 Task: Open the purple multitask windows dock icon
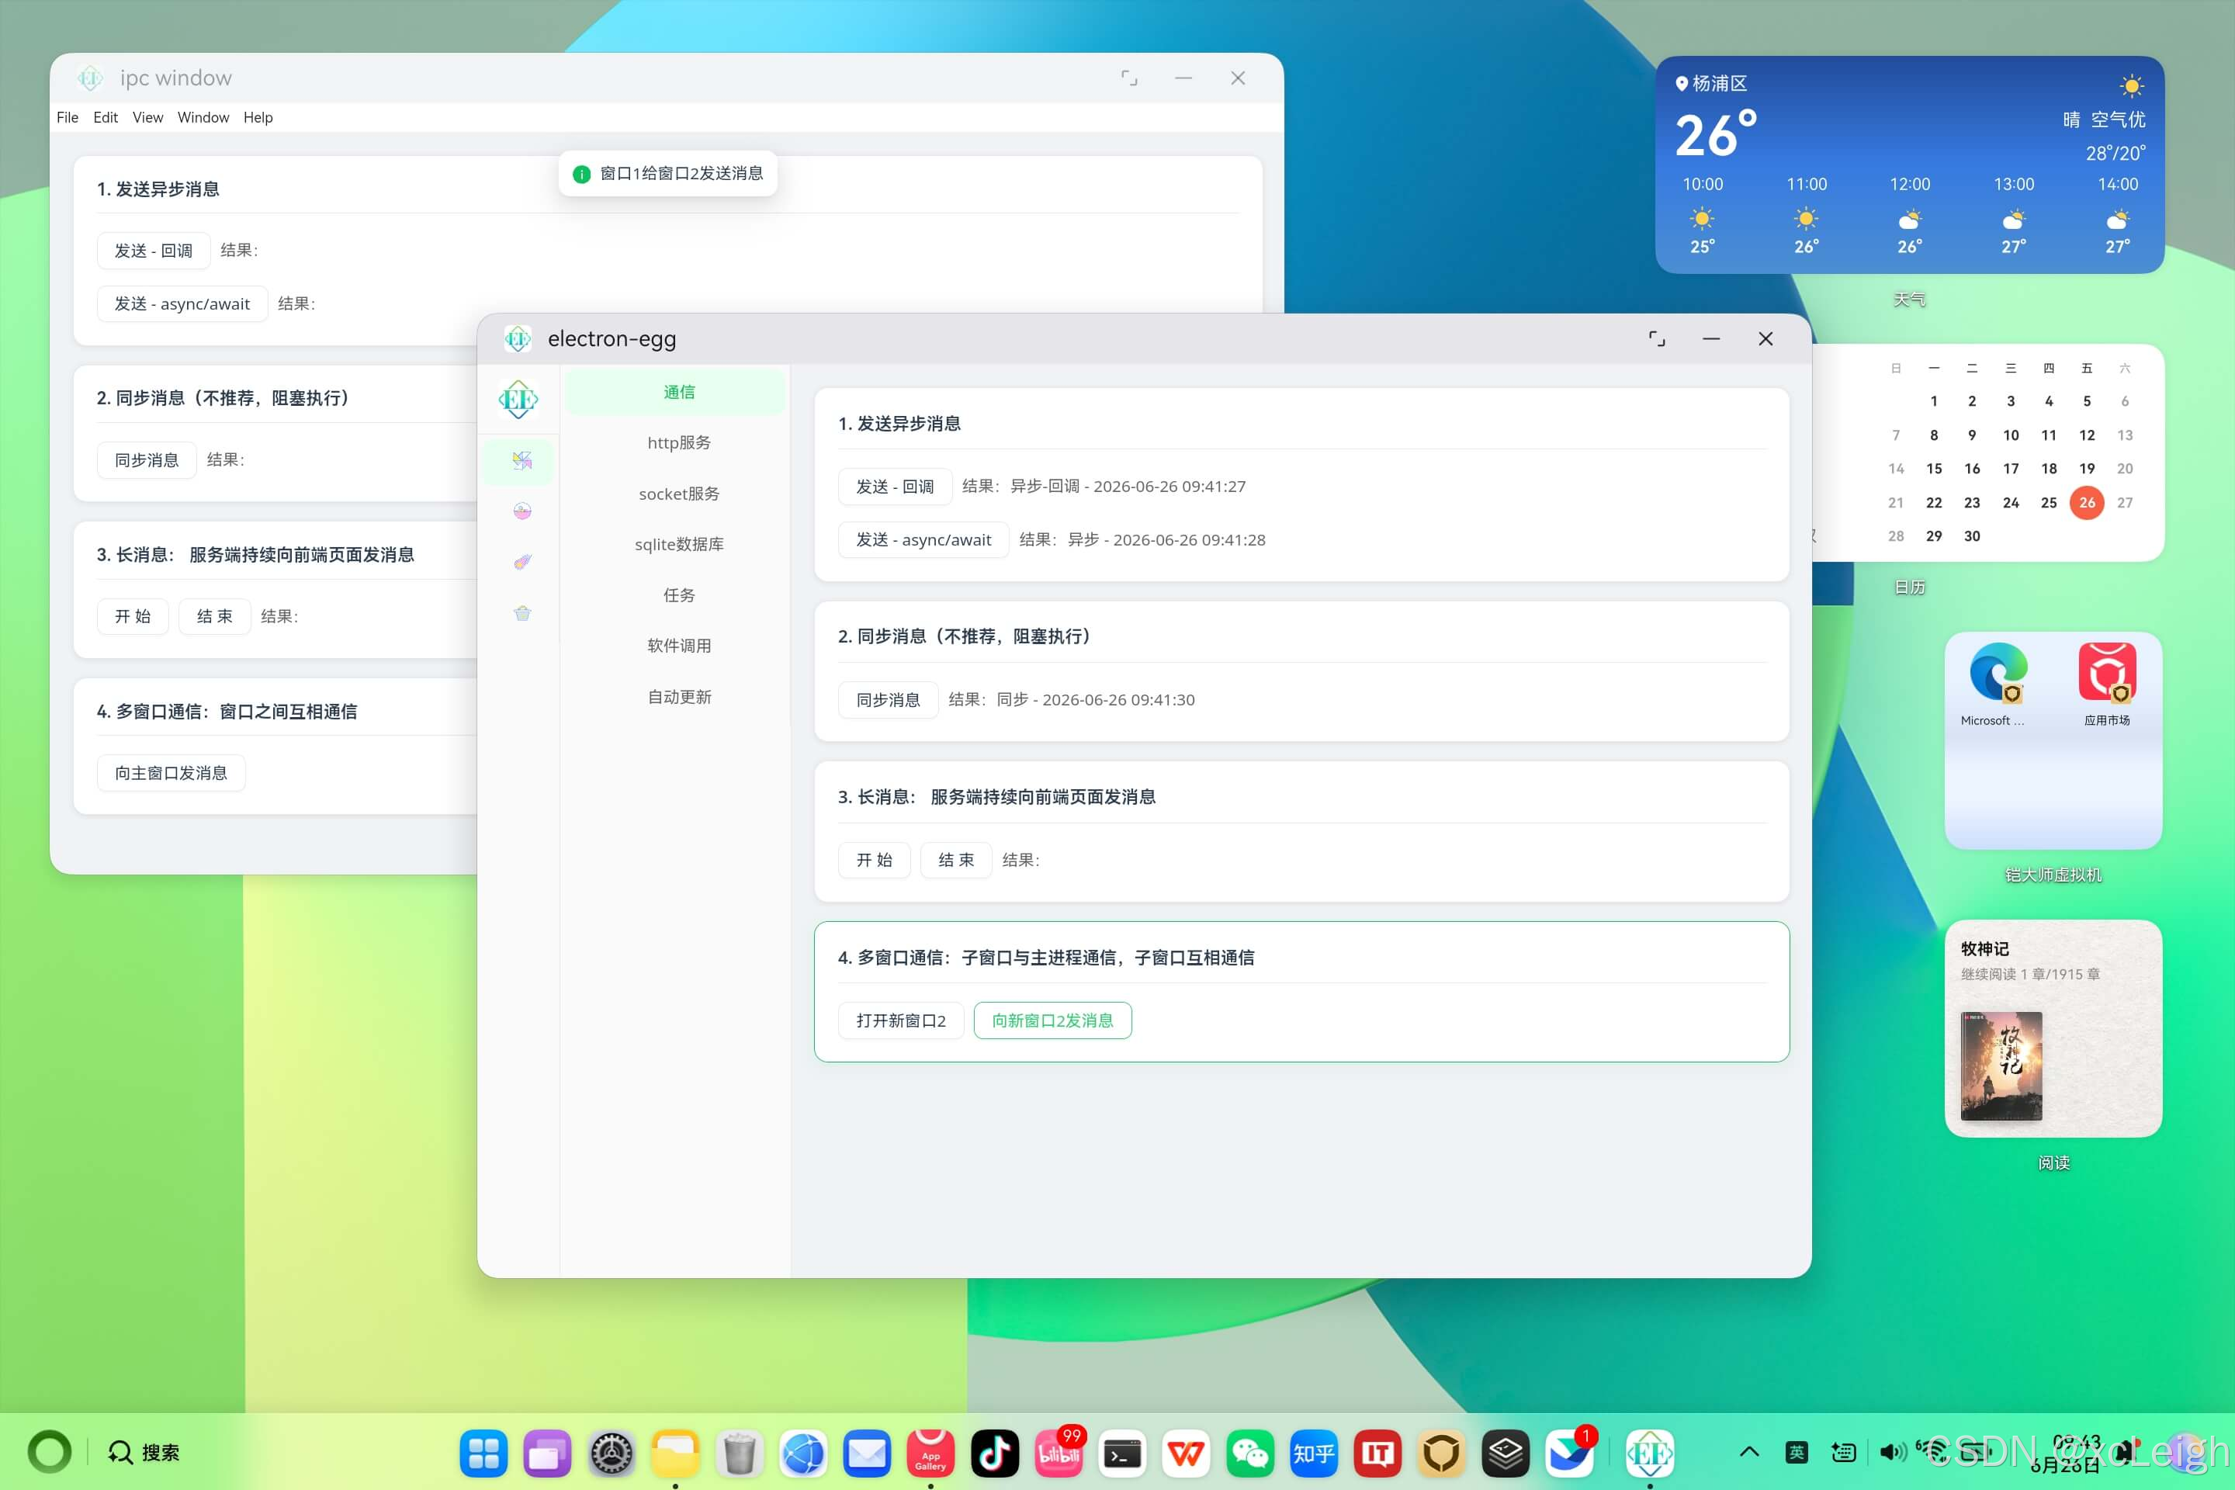point(547,1453)
